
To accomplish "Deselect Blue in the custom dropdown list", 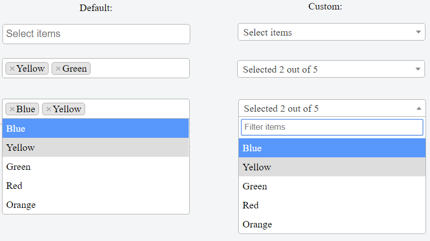I will [332, 148].
